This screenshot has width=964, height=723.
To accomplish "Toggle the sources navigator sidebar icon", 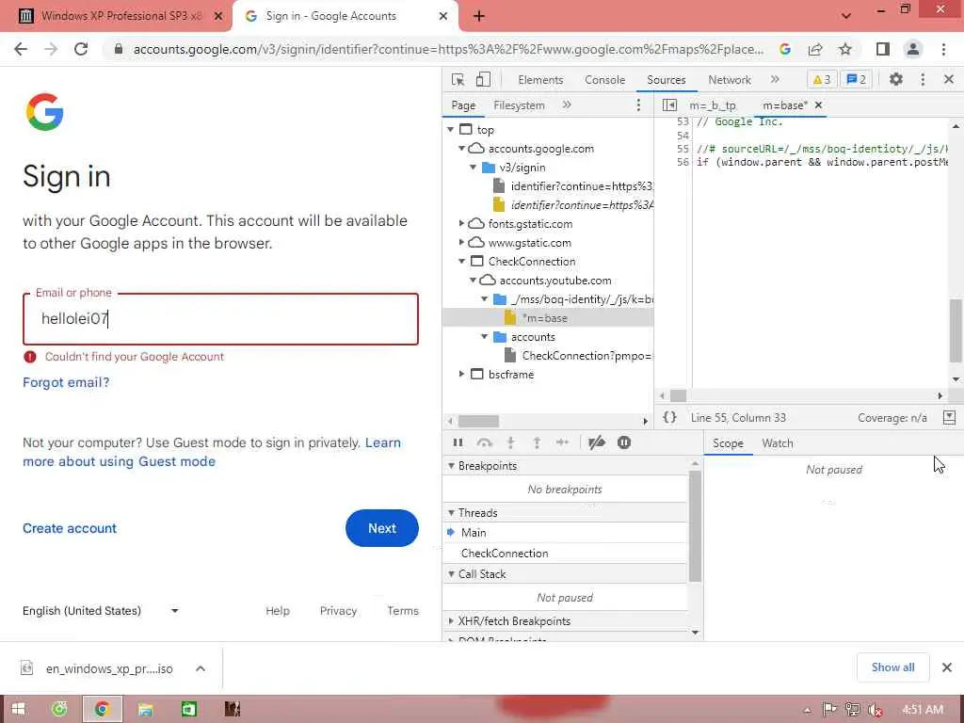I will click(669, 105).
